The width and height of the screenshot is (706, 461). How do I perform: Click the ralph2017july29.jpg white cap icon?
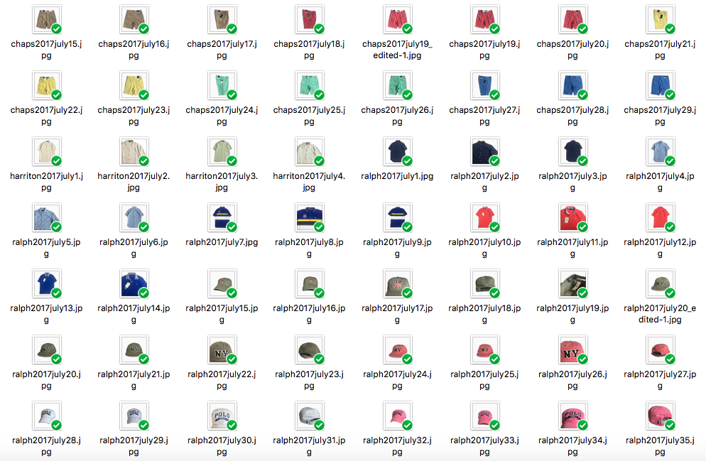[134, 416]
